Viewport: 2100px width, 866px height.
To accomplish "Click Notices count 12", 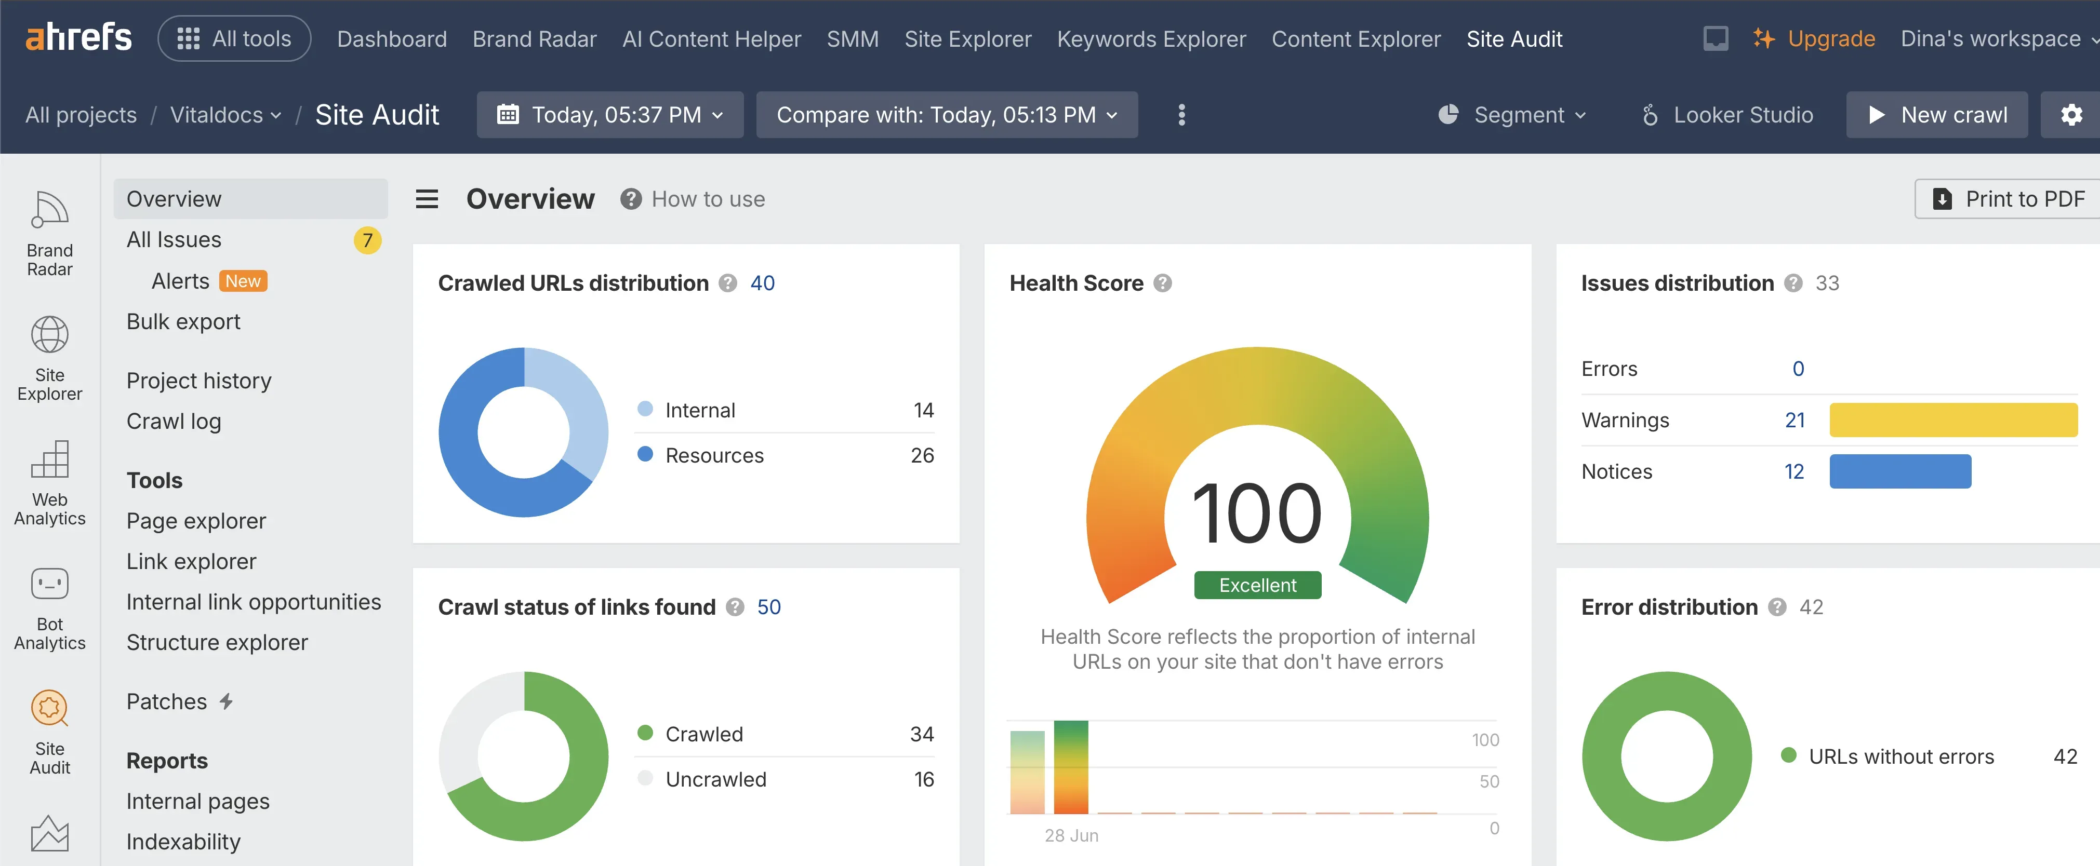I will [1793, 472].
